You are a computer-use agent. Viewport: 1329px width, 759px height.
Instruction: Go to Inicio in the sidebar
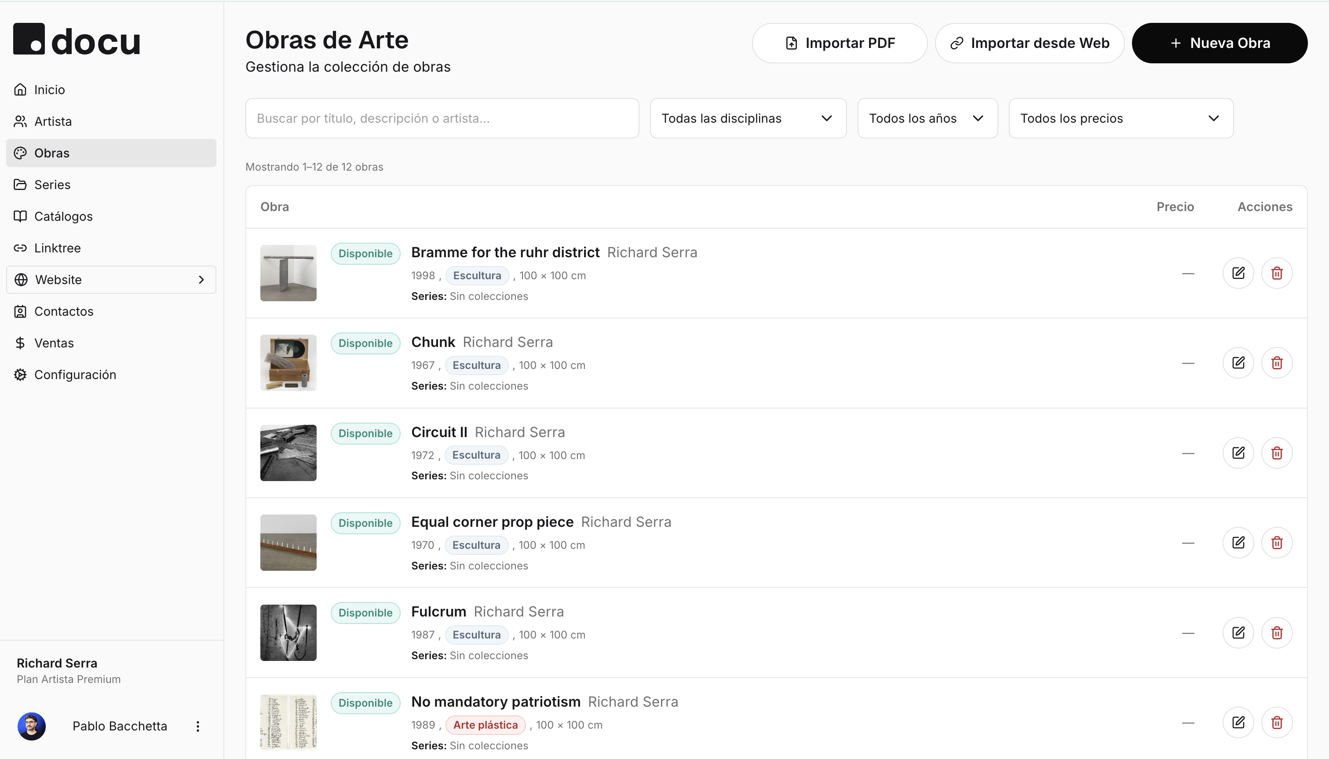tap(111, 90)
